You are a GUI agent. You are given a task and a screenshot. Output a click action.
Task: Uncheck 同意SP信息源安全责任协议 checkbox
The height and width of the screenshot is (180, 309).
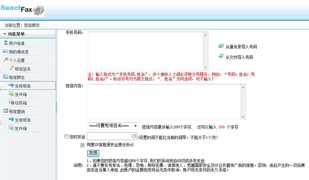tap(82, 145)
